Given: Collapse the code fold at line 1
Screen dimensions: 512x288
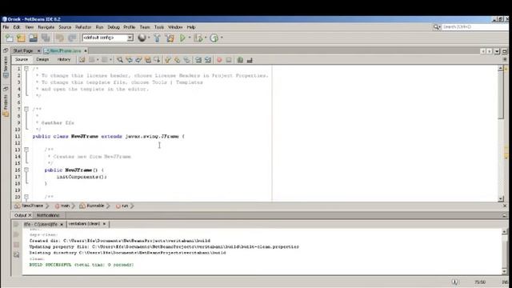Looking at the screenshot, I should pos(26,69).
